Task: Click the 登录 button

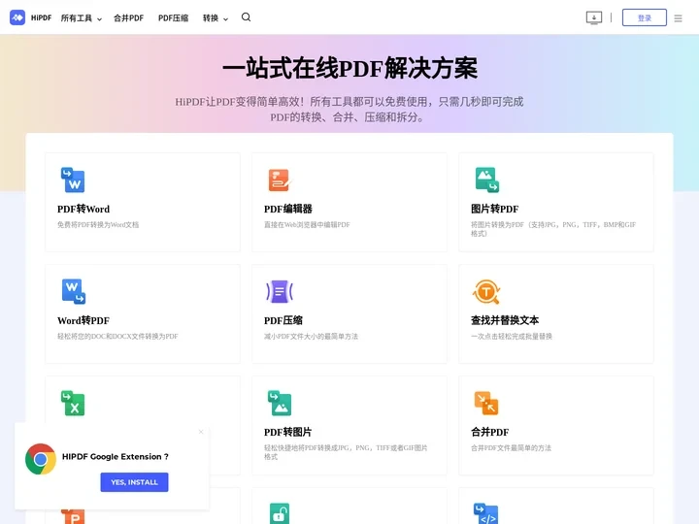Action: coord(645,17)
